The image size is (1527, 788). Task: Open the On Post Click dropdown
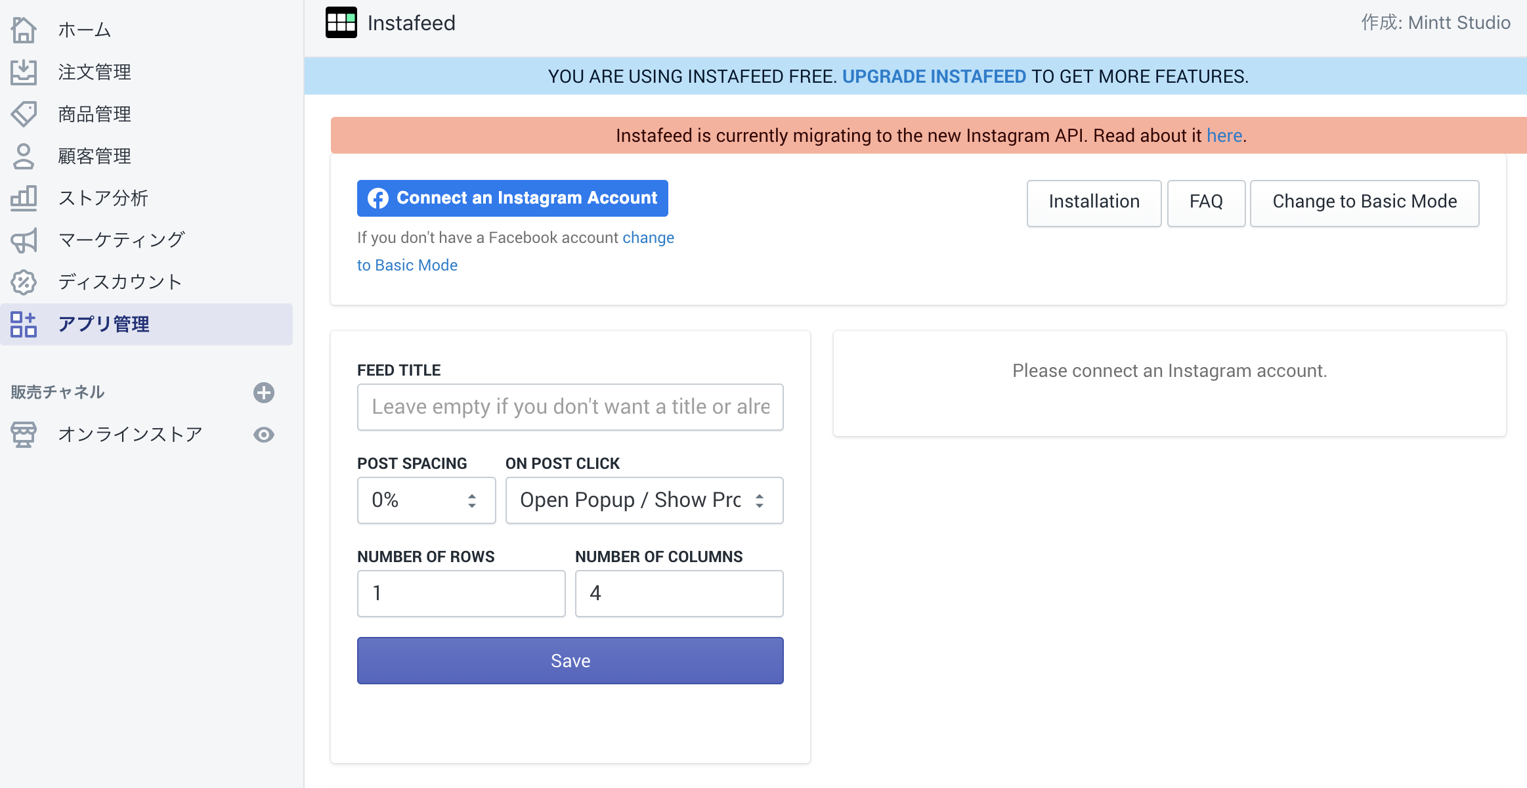tap(645, 500)
